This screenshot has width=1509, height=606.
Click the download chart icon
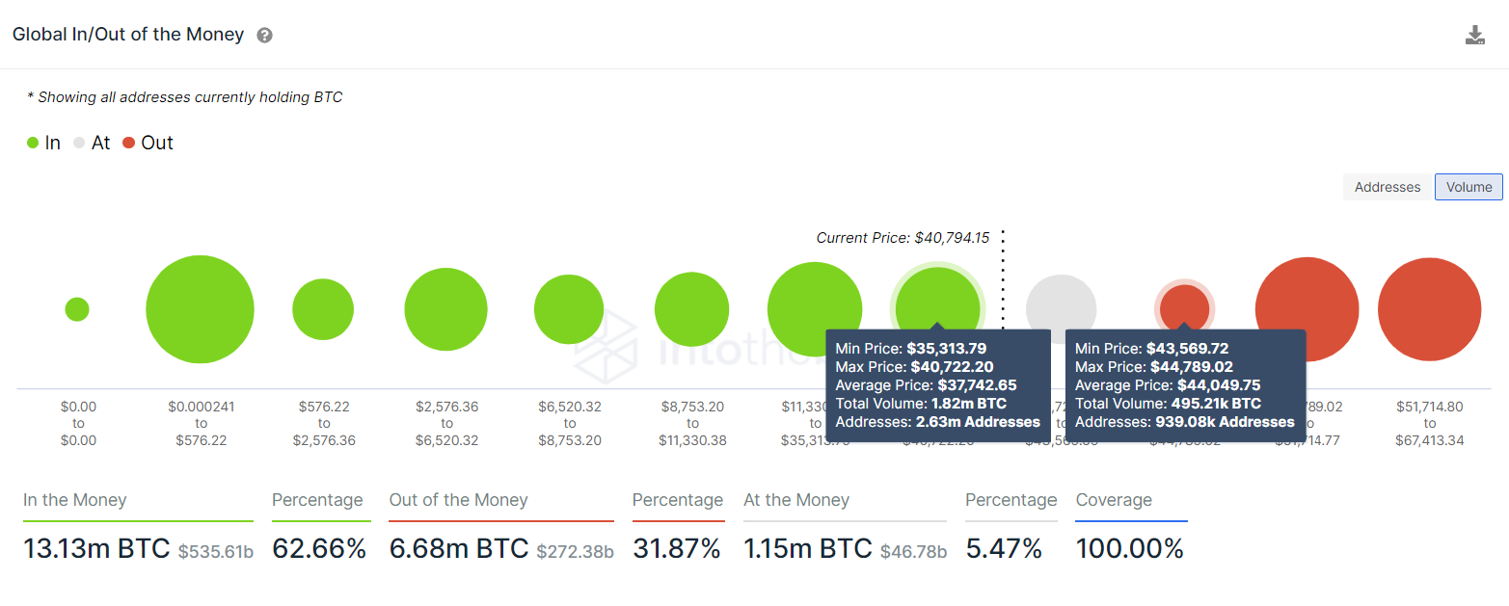pyautogui.click(x=1474, y=36)
